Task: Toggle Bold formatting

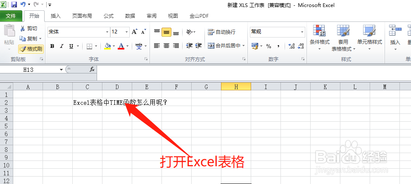Action: click(x=52, y=46)
